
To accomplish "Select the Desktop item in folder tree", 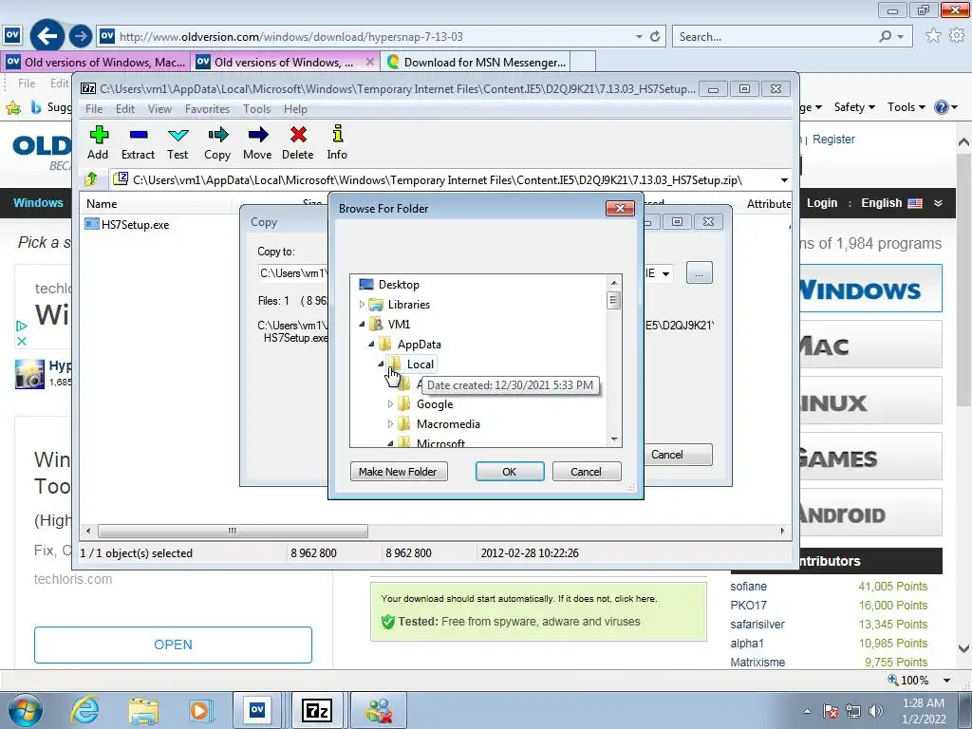I will [399, 285].
